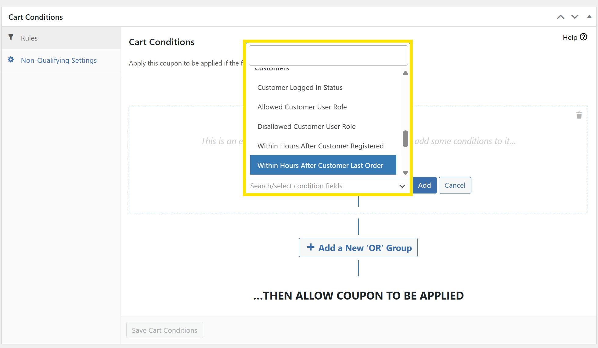Delete condition group with trash icon
598x348 pixels.
tap(579, 115)
